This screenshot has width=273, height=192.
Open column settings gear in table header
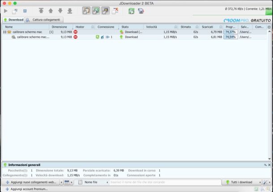pos(269,27)
